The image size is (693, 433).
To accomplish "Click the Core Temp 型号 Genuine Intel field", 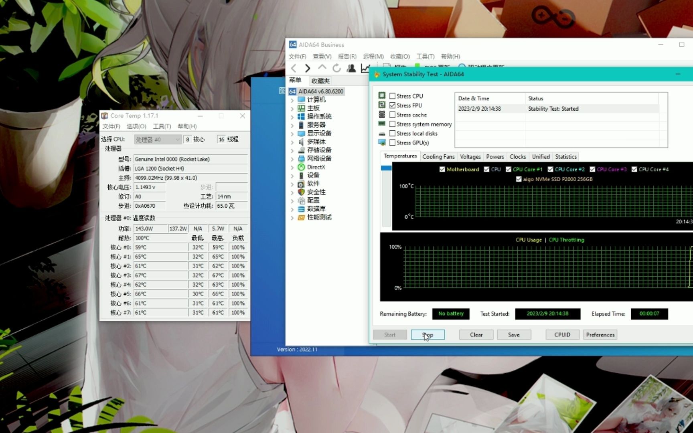I will (190, 159).
